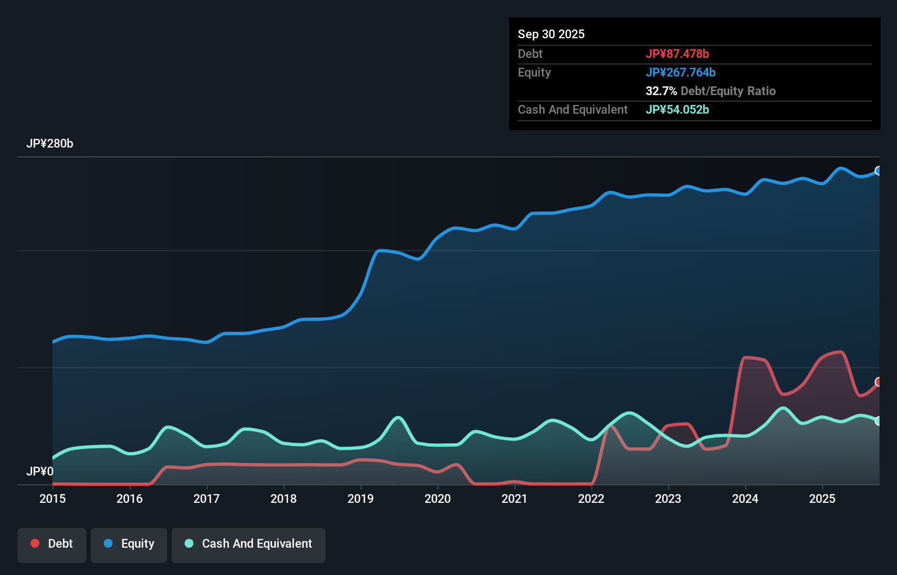Image resolution: width=897 pixels, height=575 pixels.
Task: Select the Debt endpoint marker on the chart
Action: point(878,382)
